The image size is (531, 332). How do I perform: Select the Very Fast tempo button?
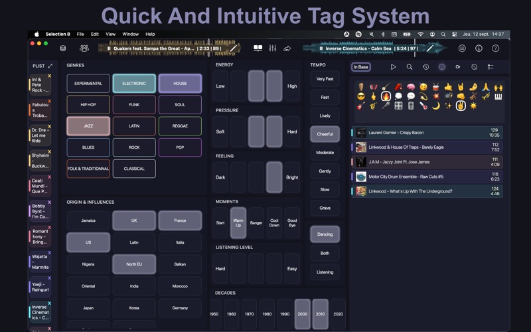point(325,78)
